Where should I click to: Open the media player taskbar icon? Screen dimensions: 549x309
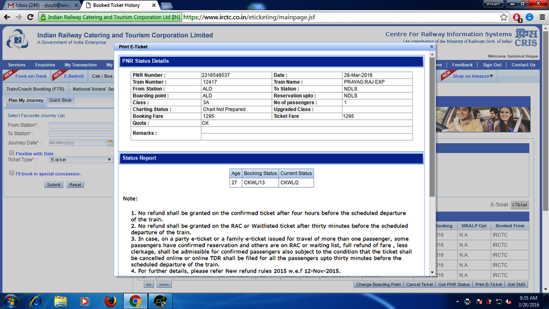pos(84,301)
